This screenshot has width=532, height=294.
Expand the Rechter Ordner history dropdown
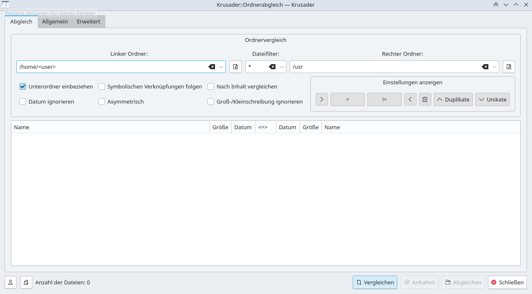(x=495, y=67)
